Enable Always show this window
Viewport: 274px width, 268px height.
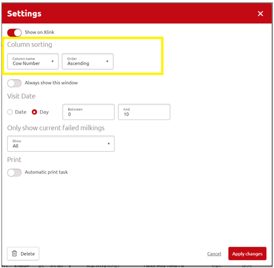[14, 83]
